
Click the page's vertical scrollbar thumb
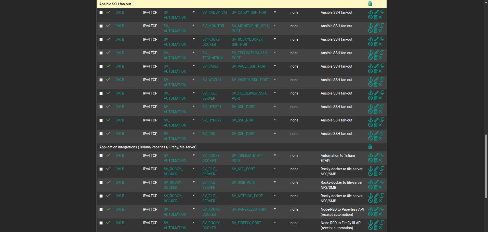coord(486,166)
